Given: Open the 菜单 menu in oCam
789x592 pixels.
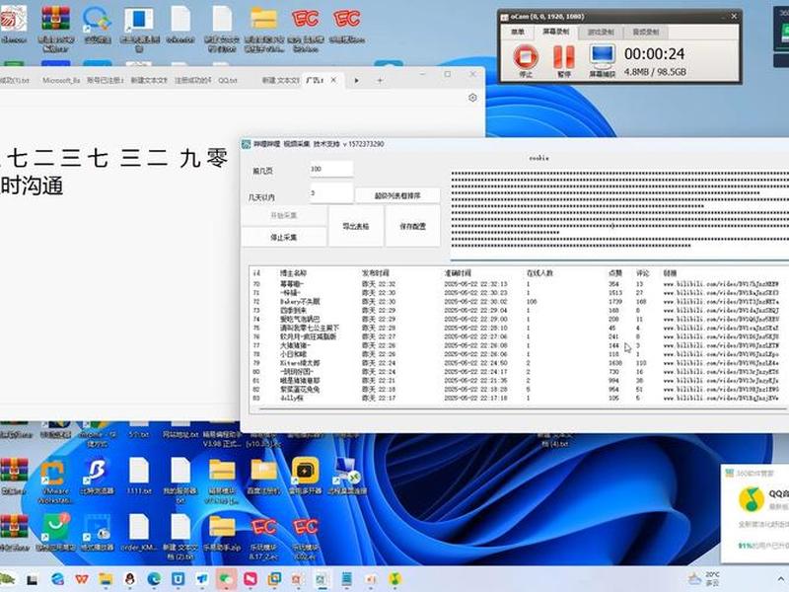Looking at the screenshot, I should [x=518, y=32].
